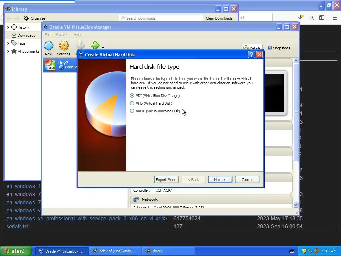341x256 pixels.
Task: Open the File menu in VirtualBox Manager
Action: (47, 35)
